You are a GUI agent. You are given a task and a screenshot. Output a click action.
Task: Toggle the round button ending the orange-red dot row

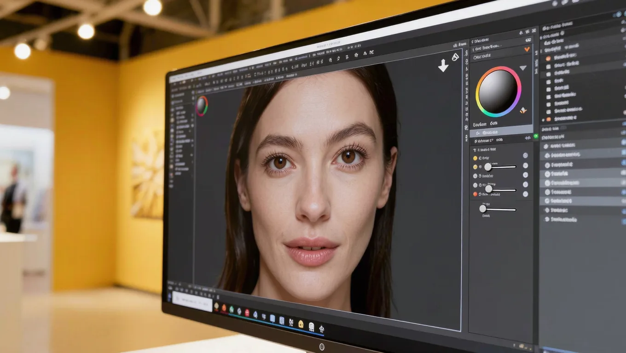coord(525,194)
